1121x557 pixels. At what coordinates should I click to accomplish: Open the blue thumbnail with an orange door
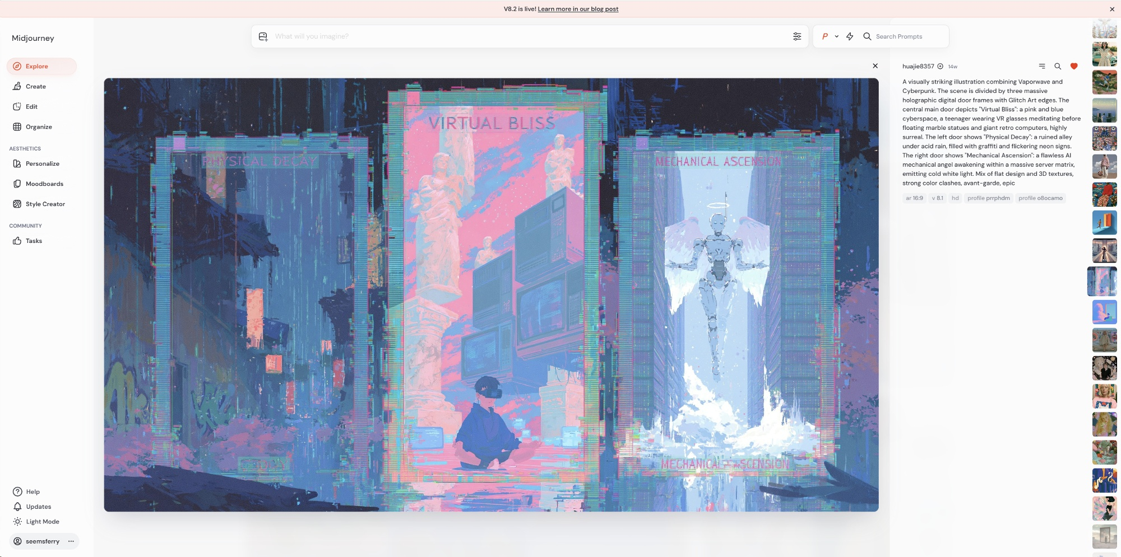pos(1104,223)
